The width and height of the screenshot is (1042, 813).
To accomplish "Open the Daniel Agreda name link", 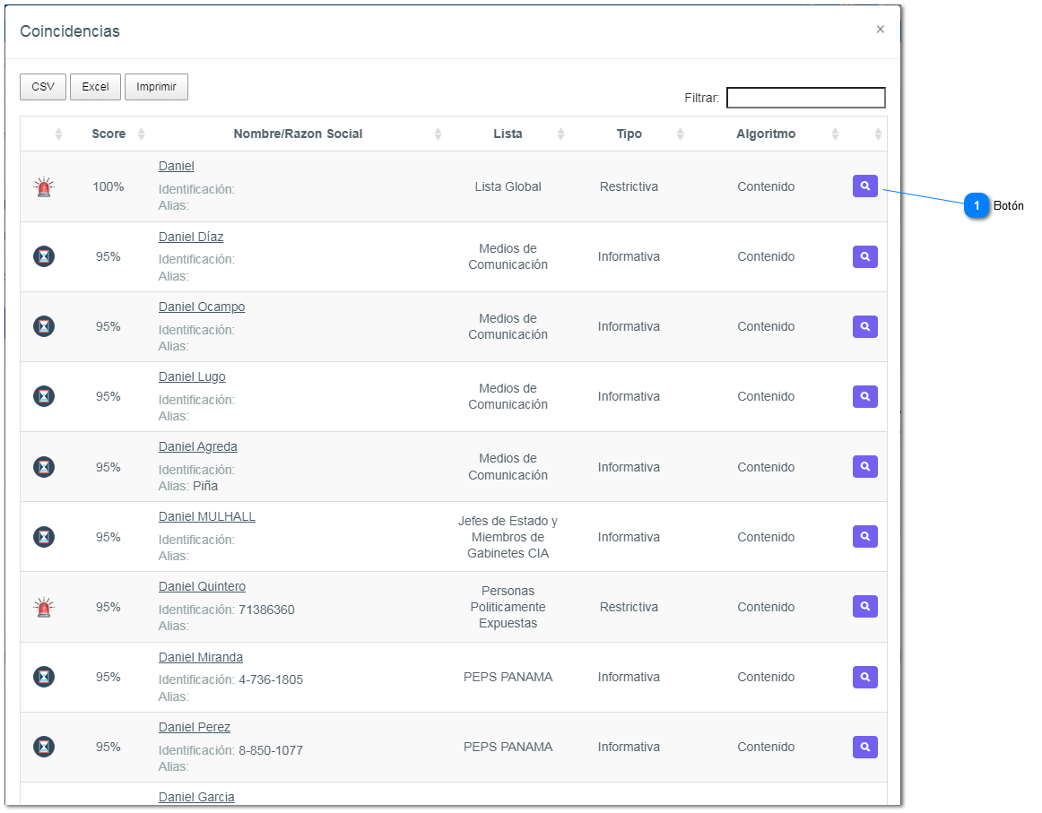I will pos(198,446).
